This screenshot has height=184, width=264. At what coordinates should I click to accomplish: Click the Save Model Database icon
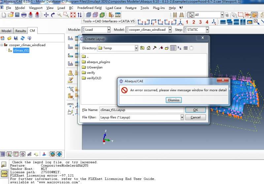pyautogui.click(x=17, y=15)
